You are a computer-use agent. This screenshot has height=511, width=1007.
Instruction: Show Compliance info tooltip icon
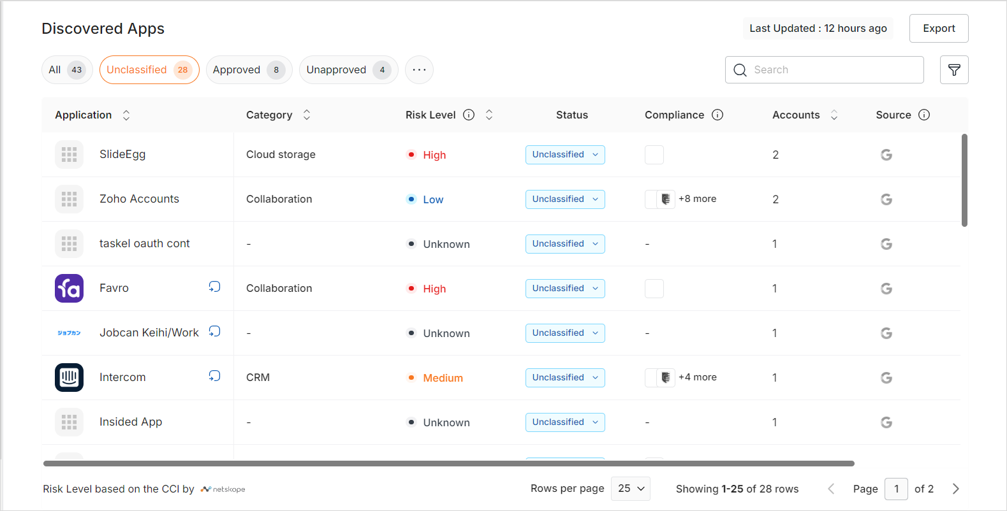click(x=717, y=115)
